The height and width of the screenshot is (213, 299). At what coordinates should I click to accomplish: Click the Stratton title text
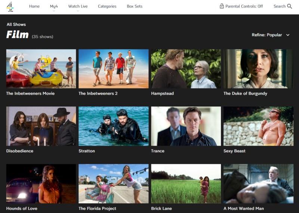click(x=87, y=151)
